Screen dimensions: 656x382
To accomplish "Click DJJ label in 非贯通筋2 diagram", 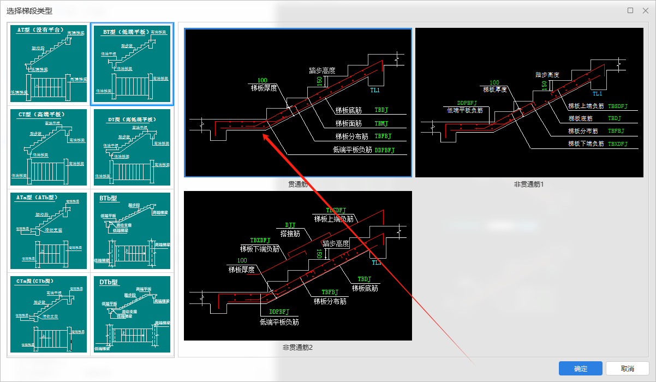I will click(x=290, y=225).
